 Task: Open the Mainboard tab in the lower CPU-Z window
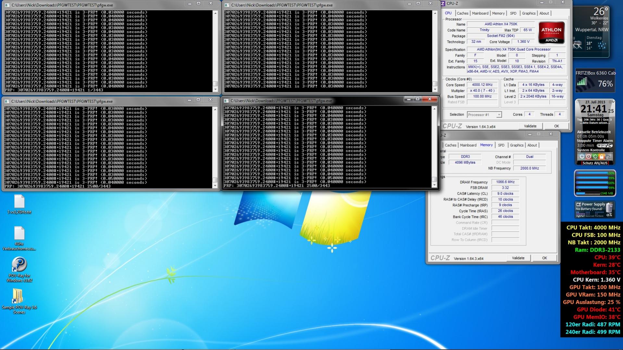click(x=468, y=145)
